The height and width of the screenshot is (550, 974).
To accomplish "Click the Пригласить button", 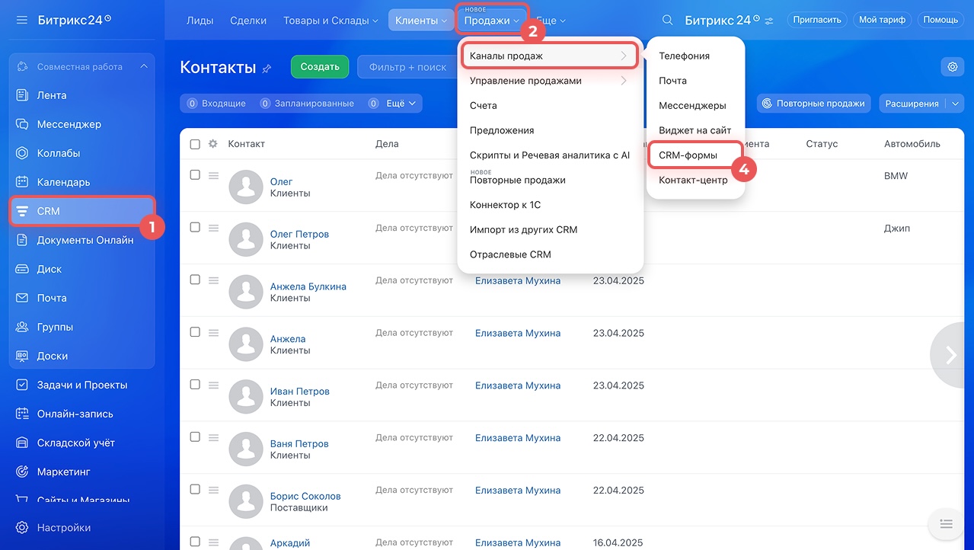I will tap(817, 20).
